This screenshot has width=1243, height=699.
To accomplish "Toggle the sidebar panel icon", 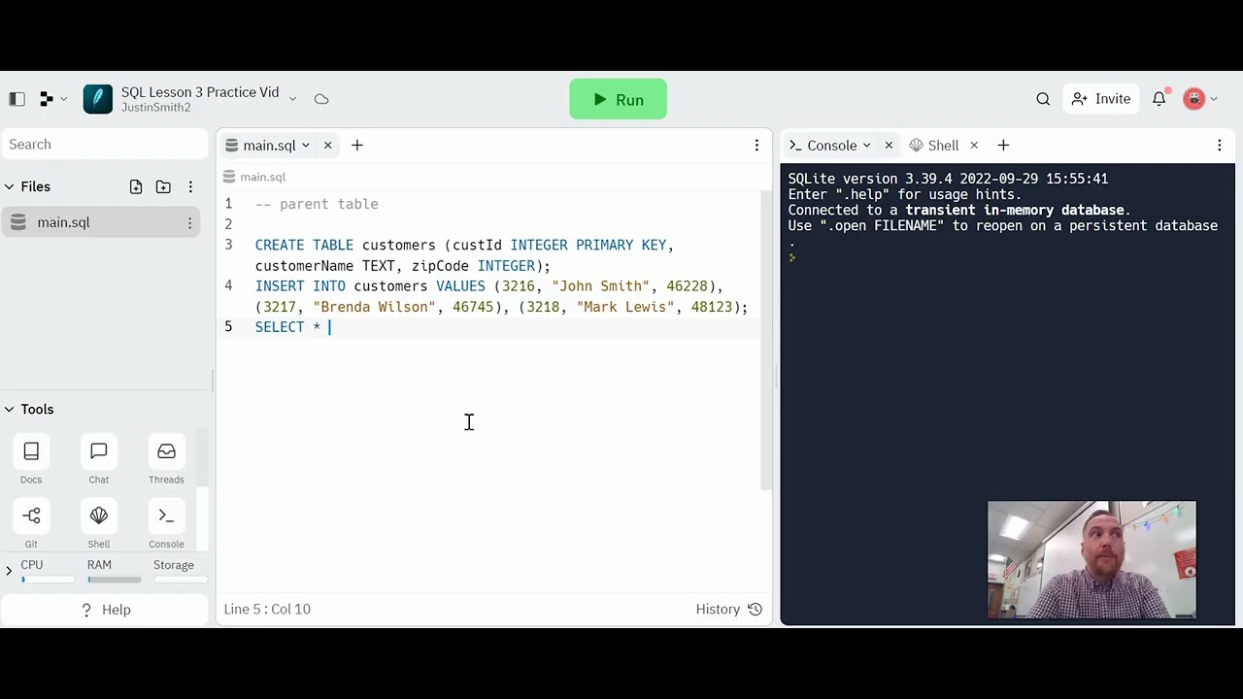I will (17, 99).
